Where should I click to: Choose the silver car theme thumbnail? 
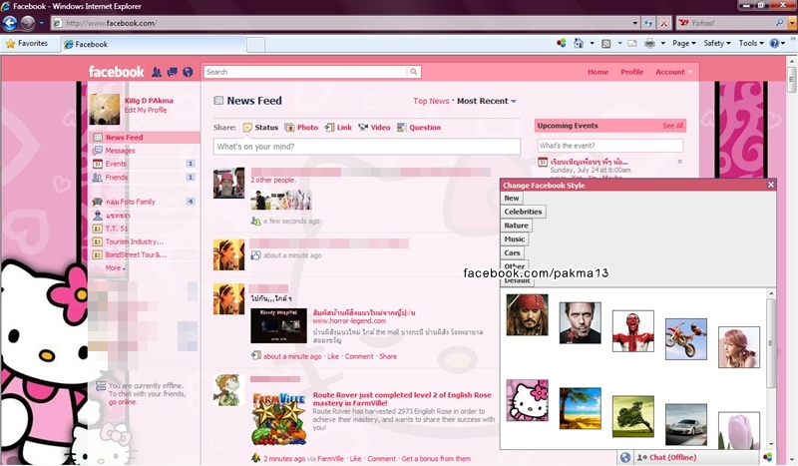[x=685, y=425]
